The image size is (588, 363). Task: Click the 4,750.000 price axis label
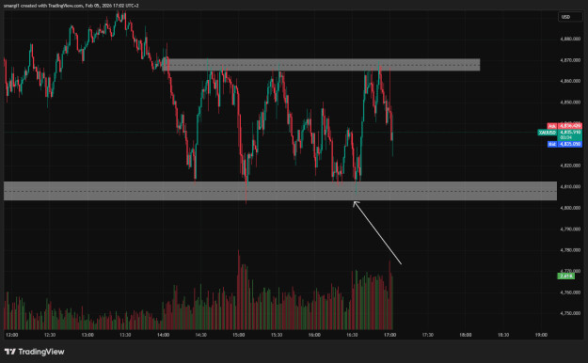click(570, 313)
